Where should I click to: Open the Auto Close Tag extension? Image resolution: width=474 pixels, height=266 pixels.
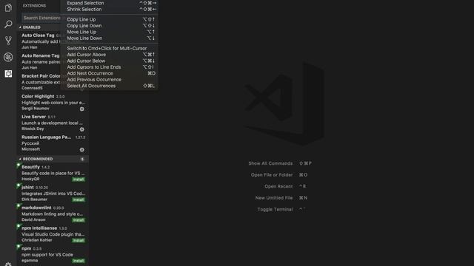[x=39, y=41]
